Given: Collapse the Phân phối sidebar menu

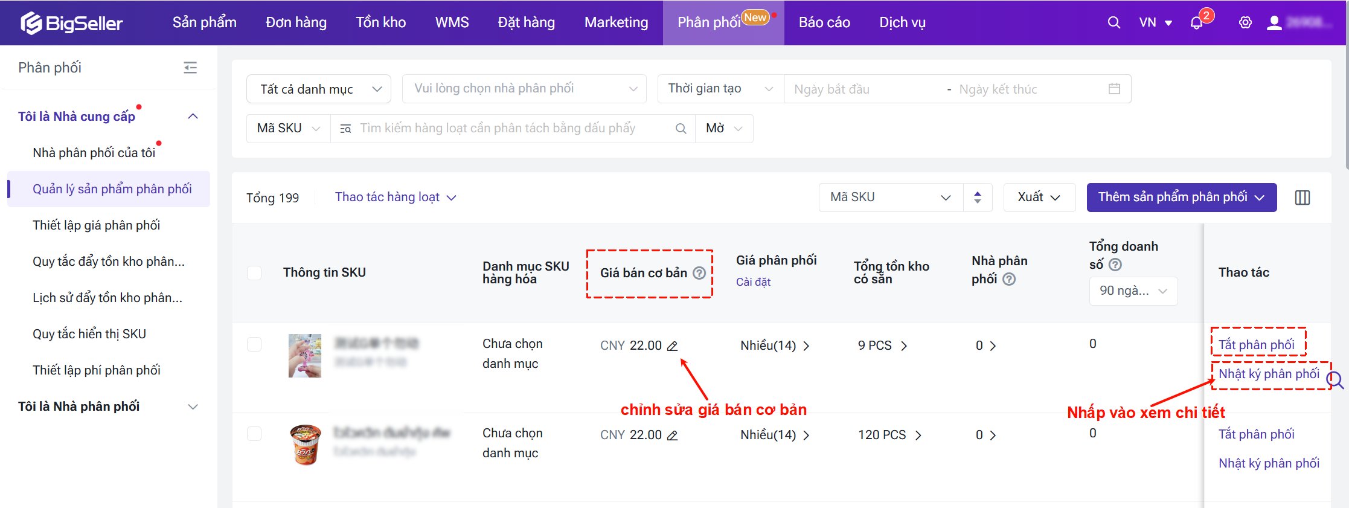Looking at the screenshot, I should click(x=190, y=68).
